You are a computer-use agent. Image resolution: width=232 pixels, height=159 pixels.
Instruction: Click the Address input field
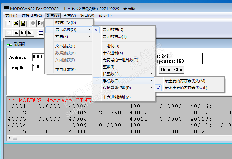pyautogui.click(x=39, y=57)
